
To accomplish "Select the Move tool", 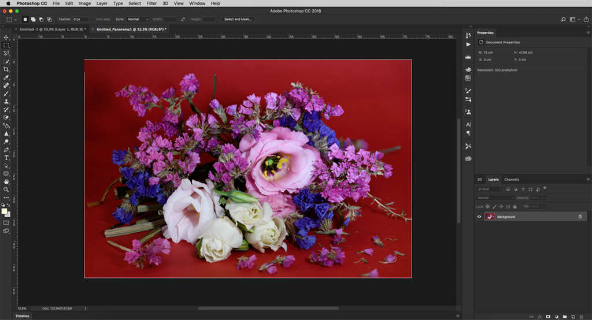I will tap(6, 37).
